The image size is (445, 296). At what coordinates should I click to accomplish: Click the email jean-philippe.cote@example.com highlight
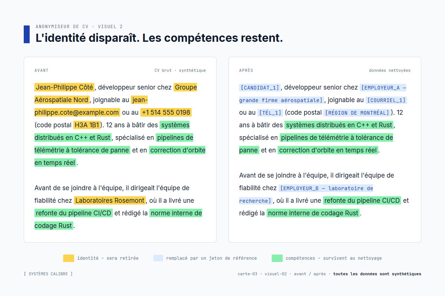(x=77, y=112)
